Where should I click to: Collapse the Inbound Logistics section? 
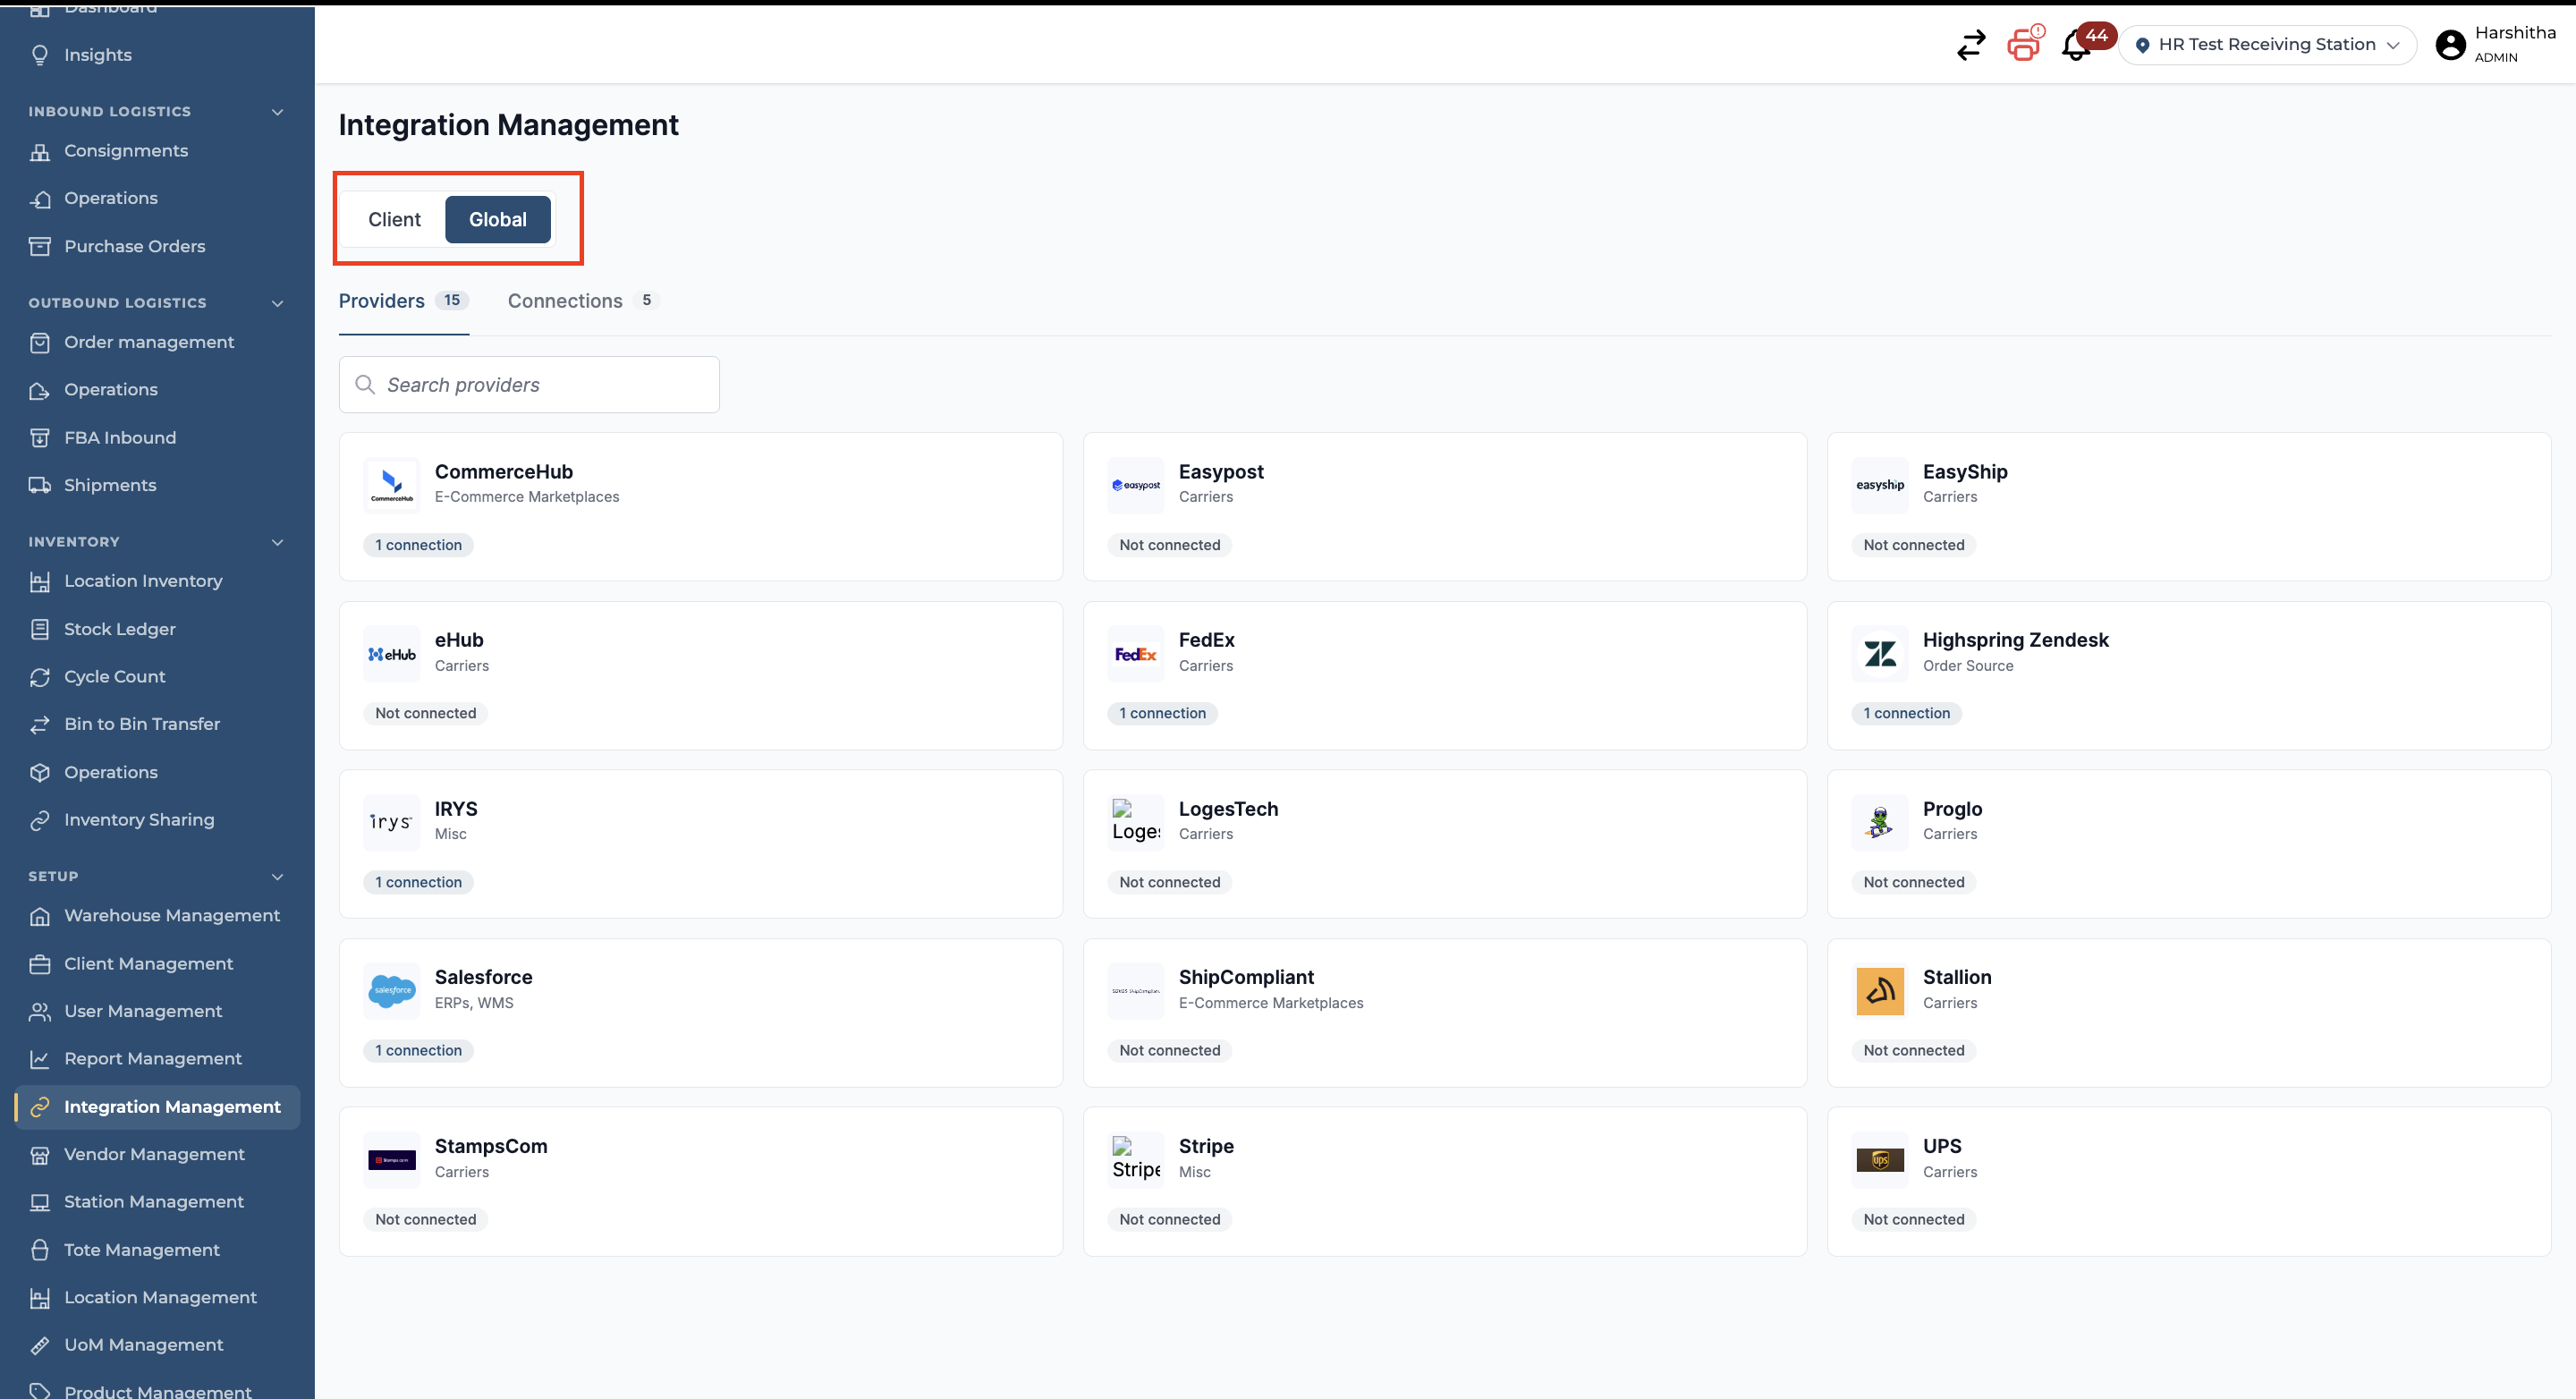coord(278,112)
